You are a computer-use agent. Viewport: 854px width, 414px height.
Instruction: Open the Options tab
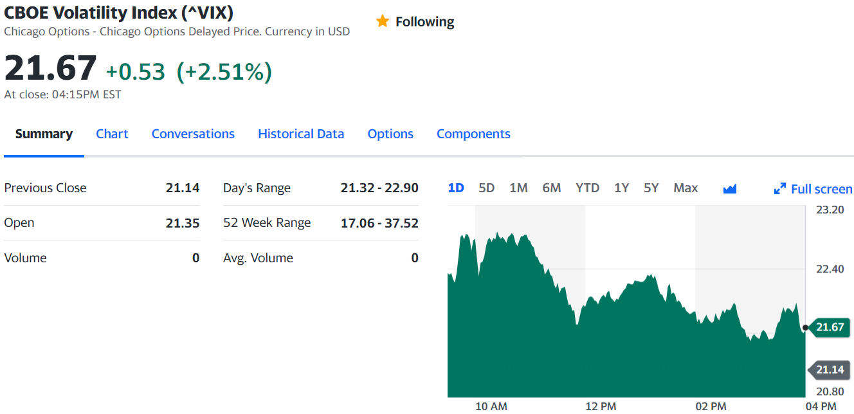[390, 134]
